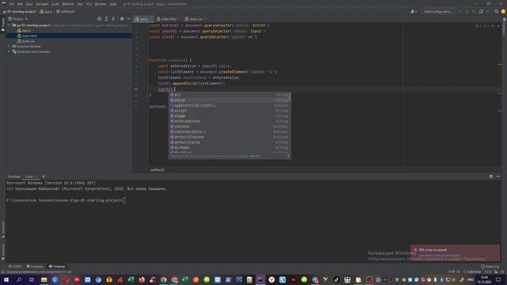The image size is (507, 285).
Task: Add a new terminal session with plus icon
Action: click(44, 177)
